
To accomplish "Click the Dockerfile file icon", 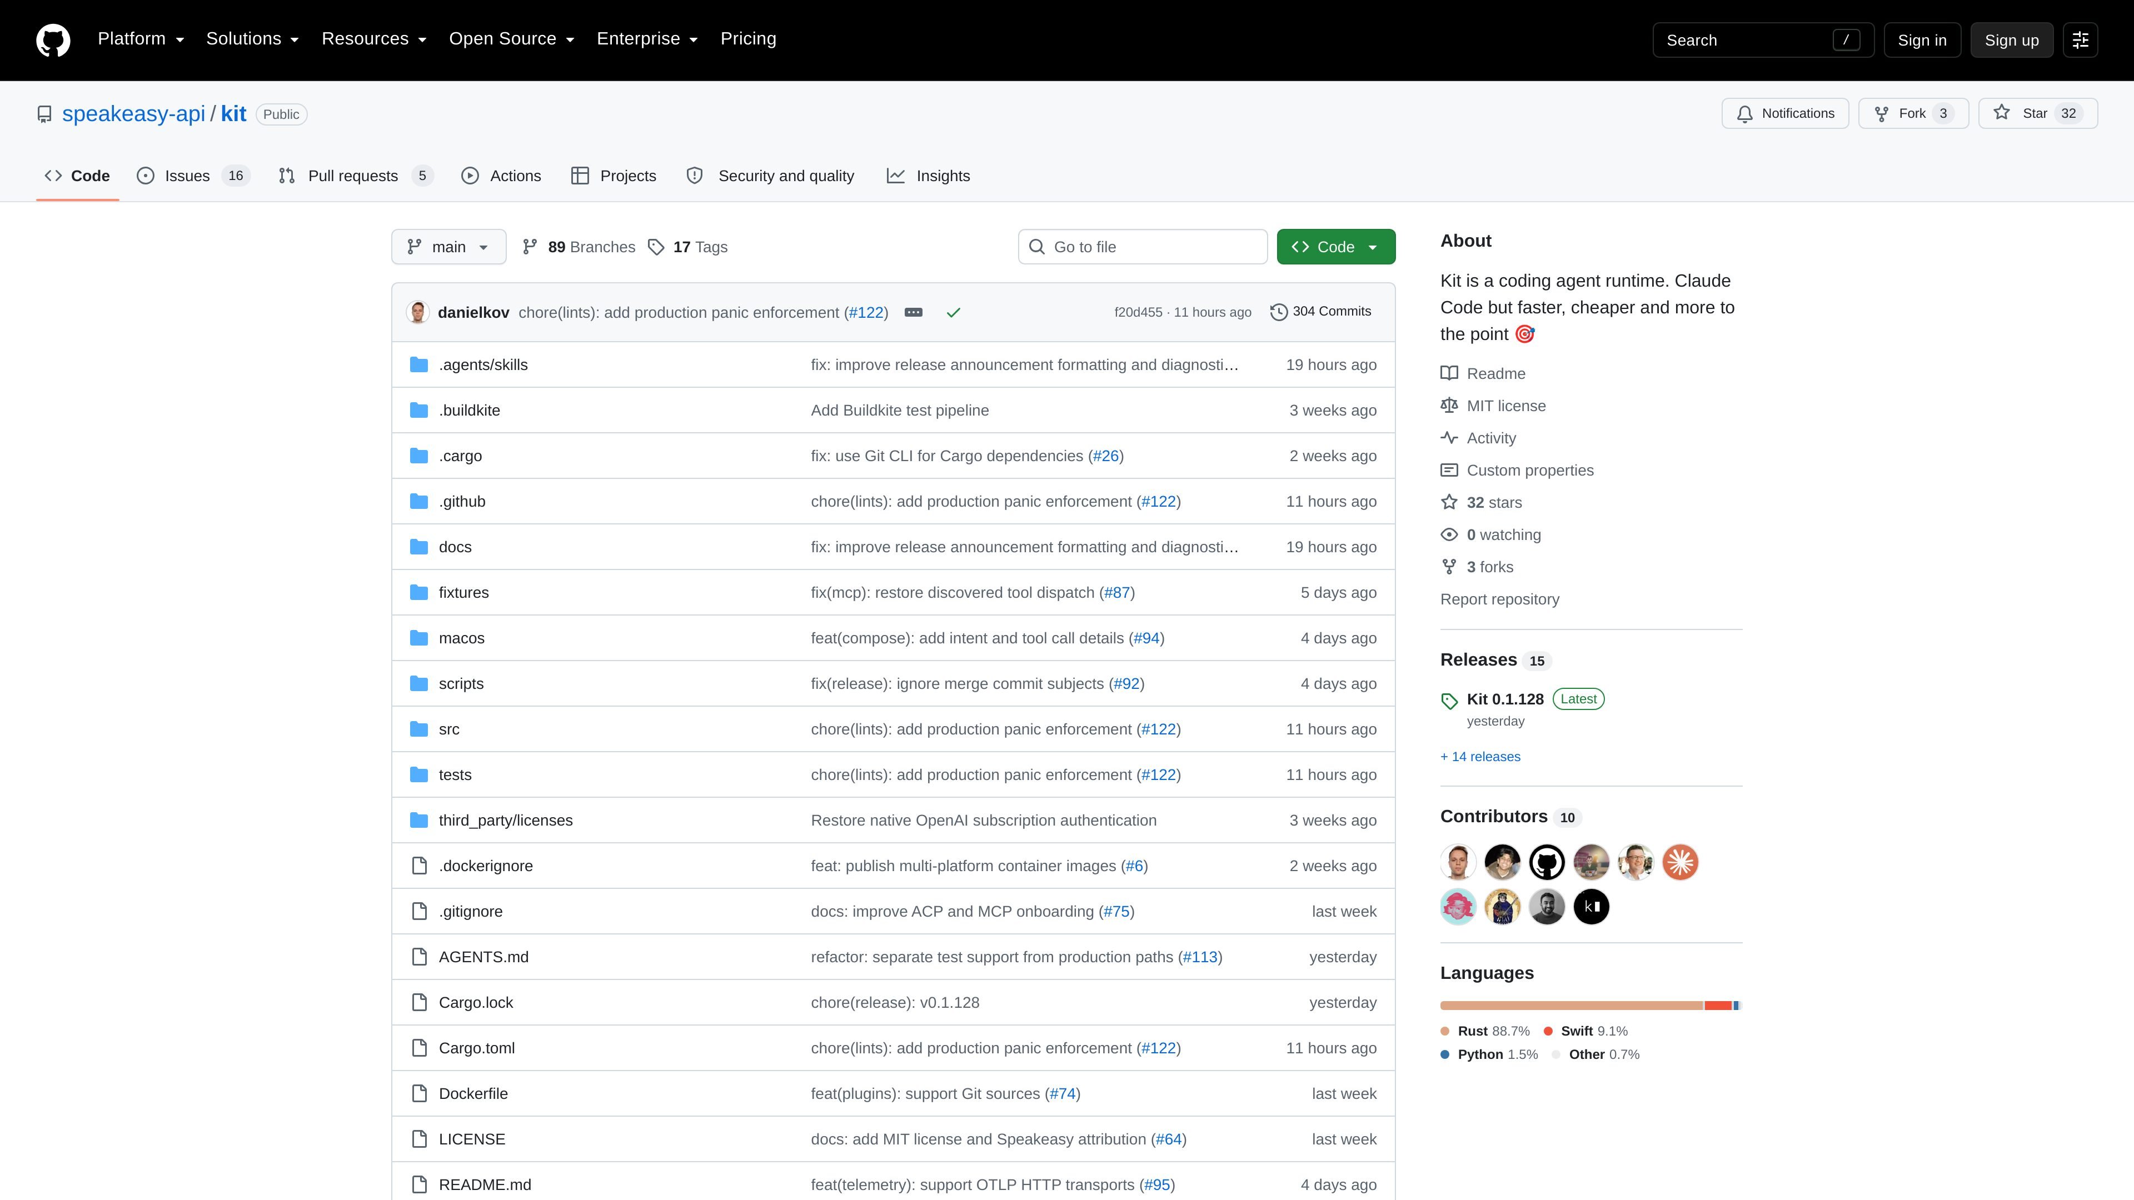I will pos(419,1093).
